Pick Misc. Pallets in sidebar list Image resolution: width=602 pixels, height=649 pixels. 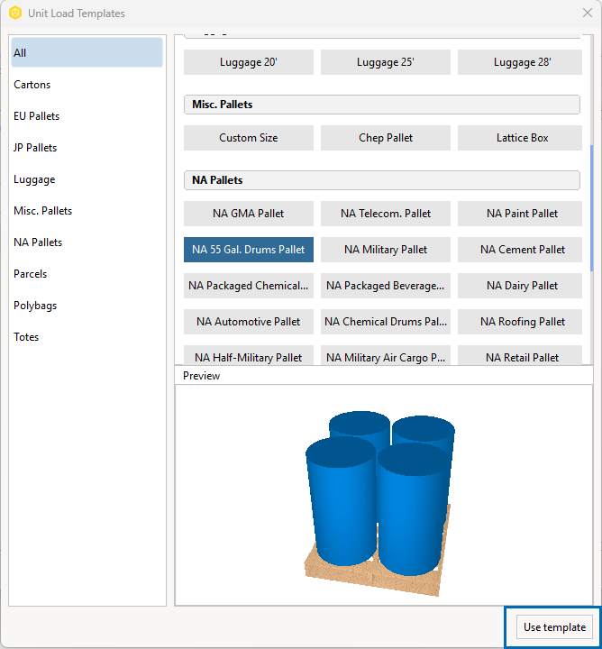pyautogui.click(x=87, y=211)
